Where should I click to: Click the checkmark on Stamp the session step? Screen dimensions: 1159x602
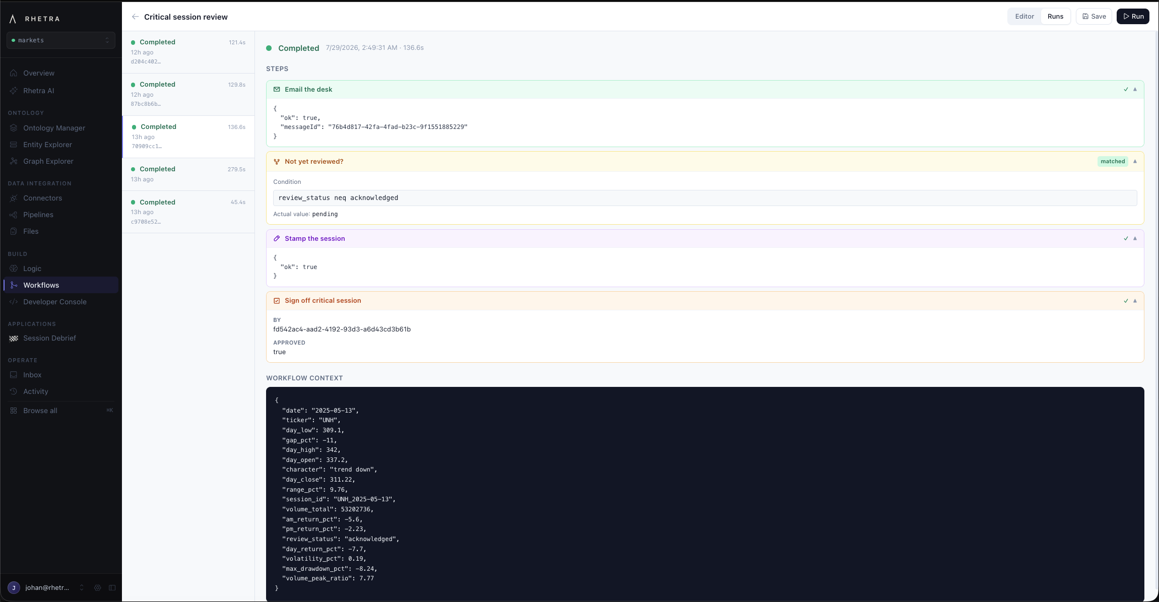tap(1126, 239)
